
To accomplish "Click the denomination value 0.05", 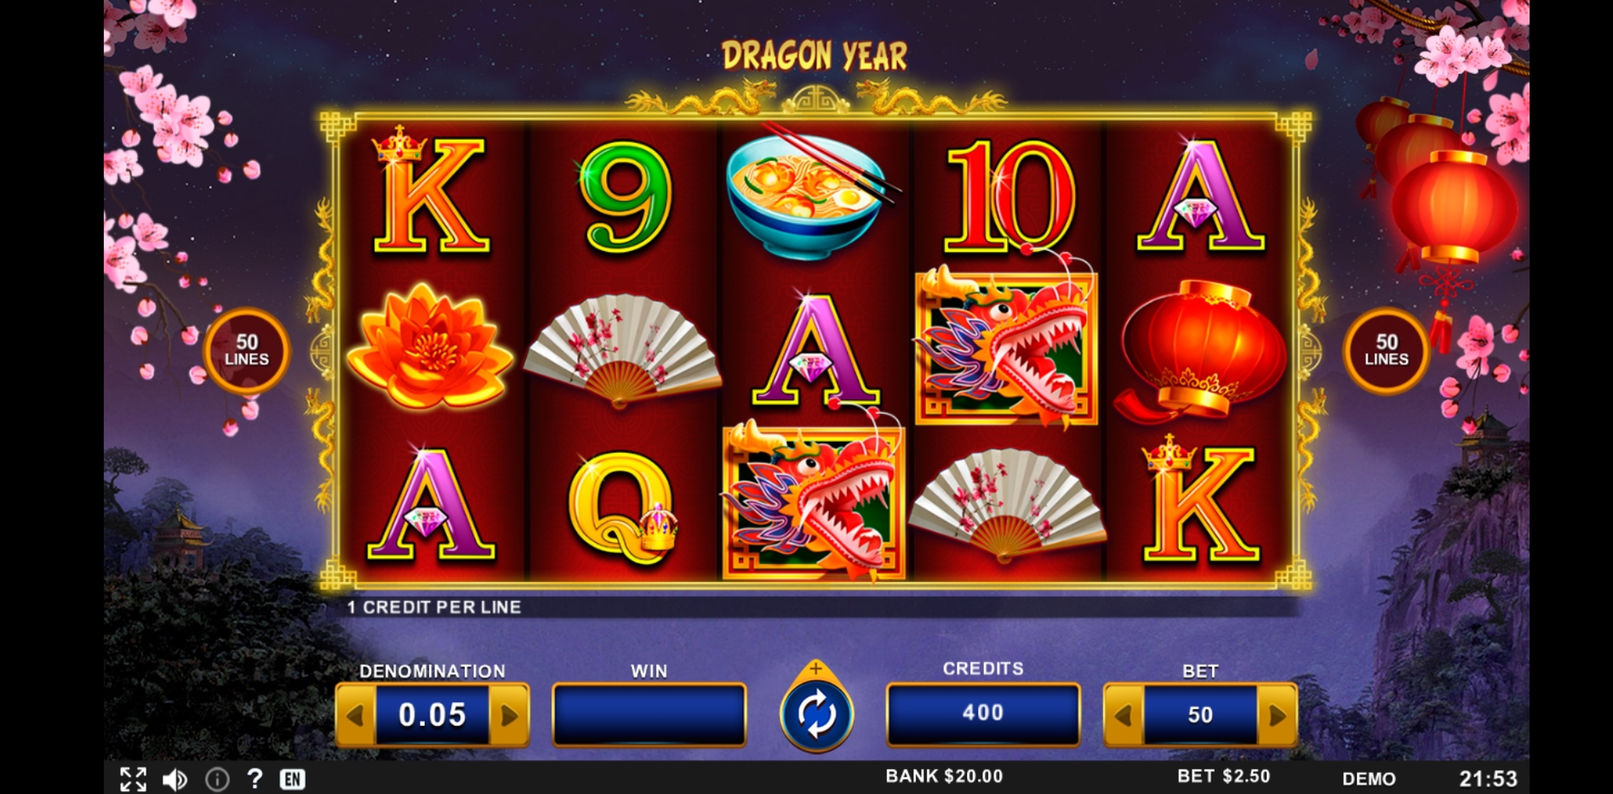I will [432, 714].
